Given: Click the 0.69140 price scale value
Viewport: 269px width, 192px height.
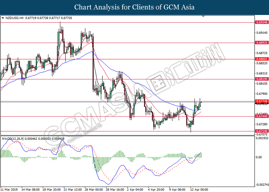Looking at the screenshot, I should 262,33.
